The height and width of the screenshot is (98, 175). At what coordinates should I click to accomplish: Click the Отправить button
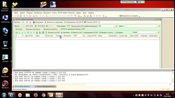coord(118,33)
